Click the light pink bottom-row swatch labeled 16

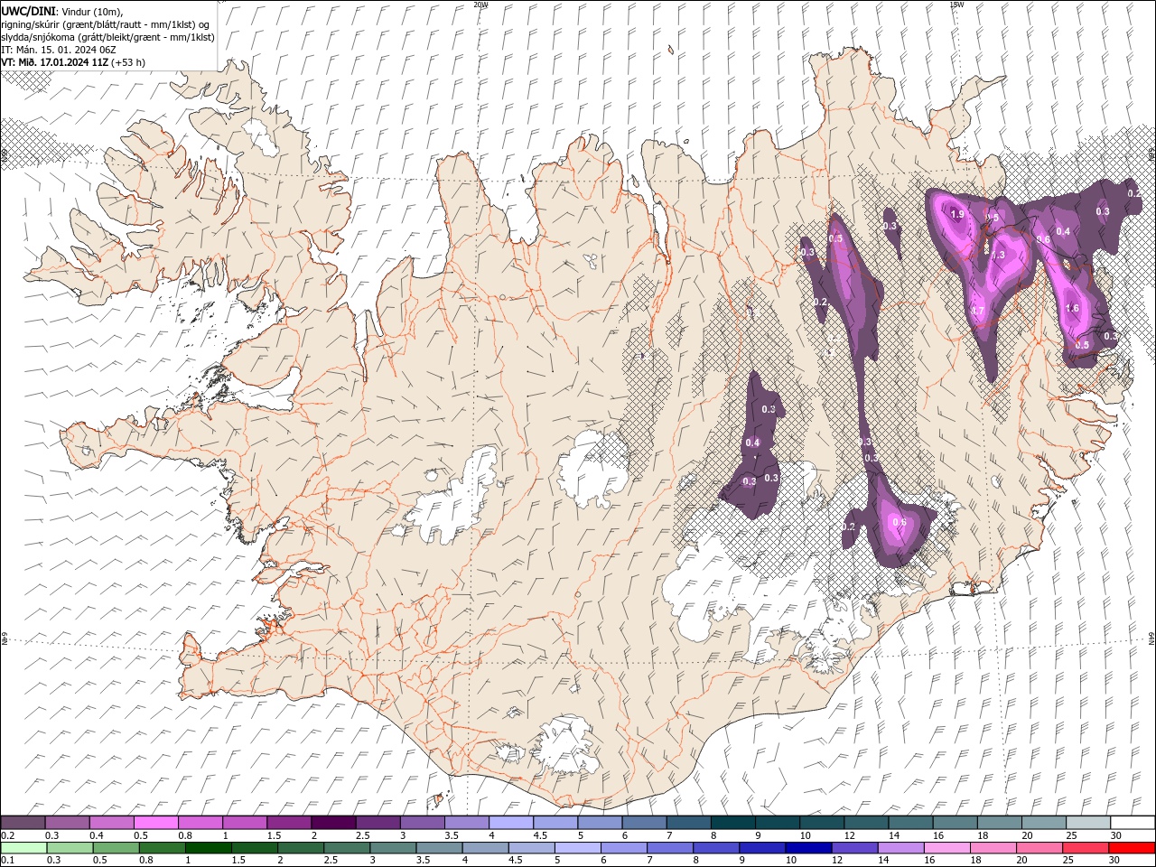946,848
